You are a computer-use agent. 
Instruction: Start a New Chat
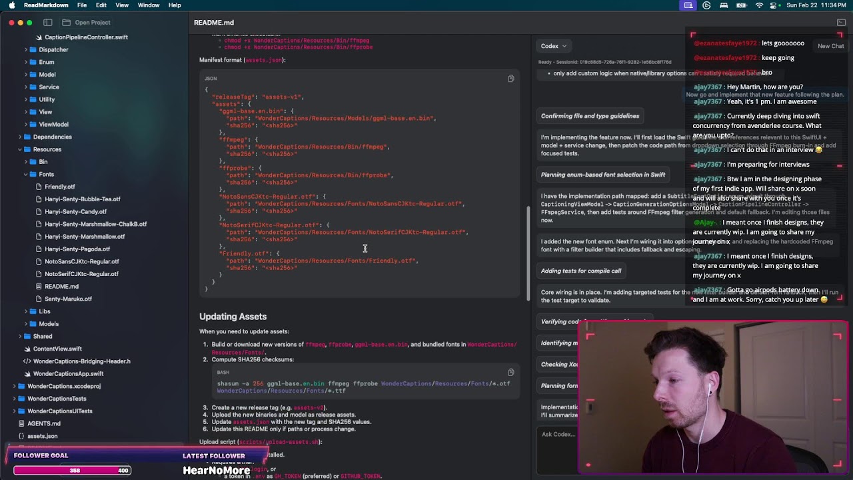(830, 46)
